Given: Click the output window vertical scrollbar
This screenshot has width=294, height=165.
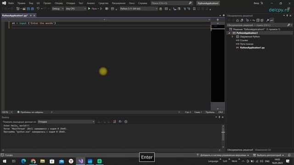Looking at the screenshot, I should point(223,136).
